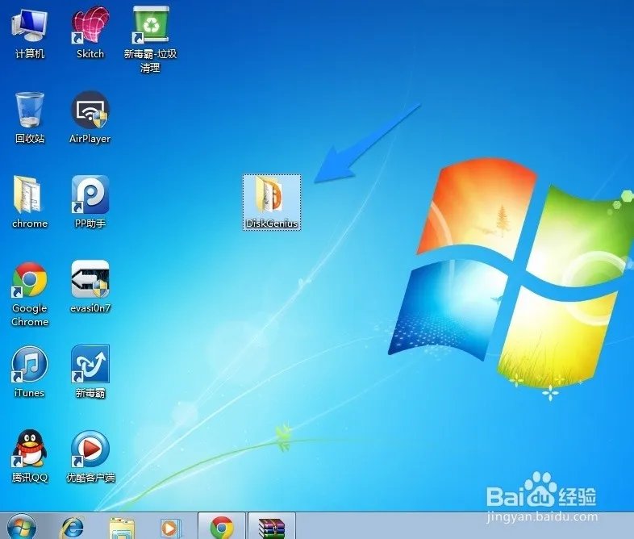Click the 新毒霸 antivirus desktop icon
634x539 pixels.
pyautogui.click(x=90, y=366)
